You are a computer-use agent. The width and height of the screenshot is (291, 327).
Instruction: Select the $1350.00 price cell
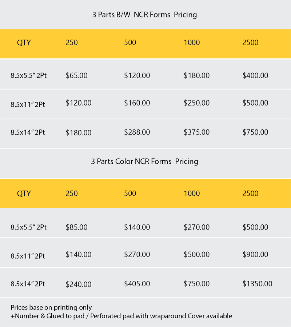coord(257,284)
